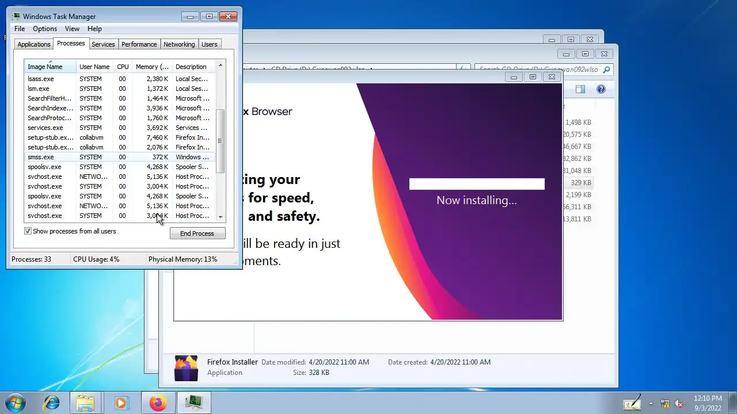Open Explorer help via the question mark icon
This screenshot has width=737, height=414.
click(601, 89)
